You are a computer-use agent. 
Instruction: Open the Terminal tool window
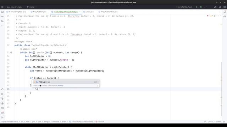point(2,108)
